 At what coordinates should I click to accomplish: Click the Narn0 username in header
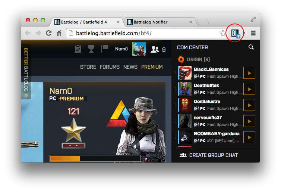tap(121, 49)
